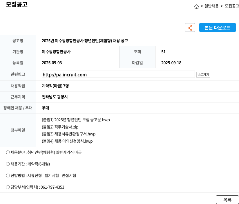
Task: Click the 공고명 row label
Action: [x=18, y=41]
